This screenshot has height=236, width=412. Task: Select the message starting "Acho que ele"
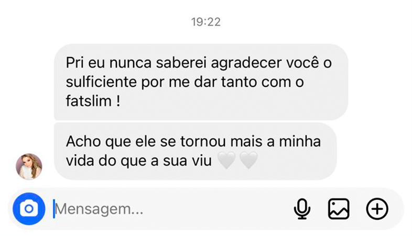click(195, 151)
